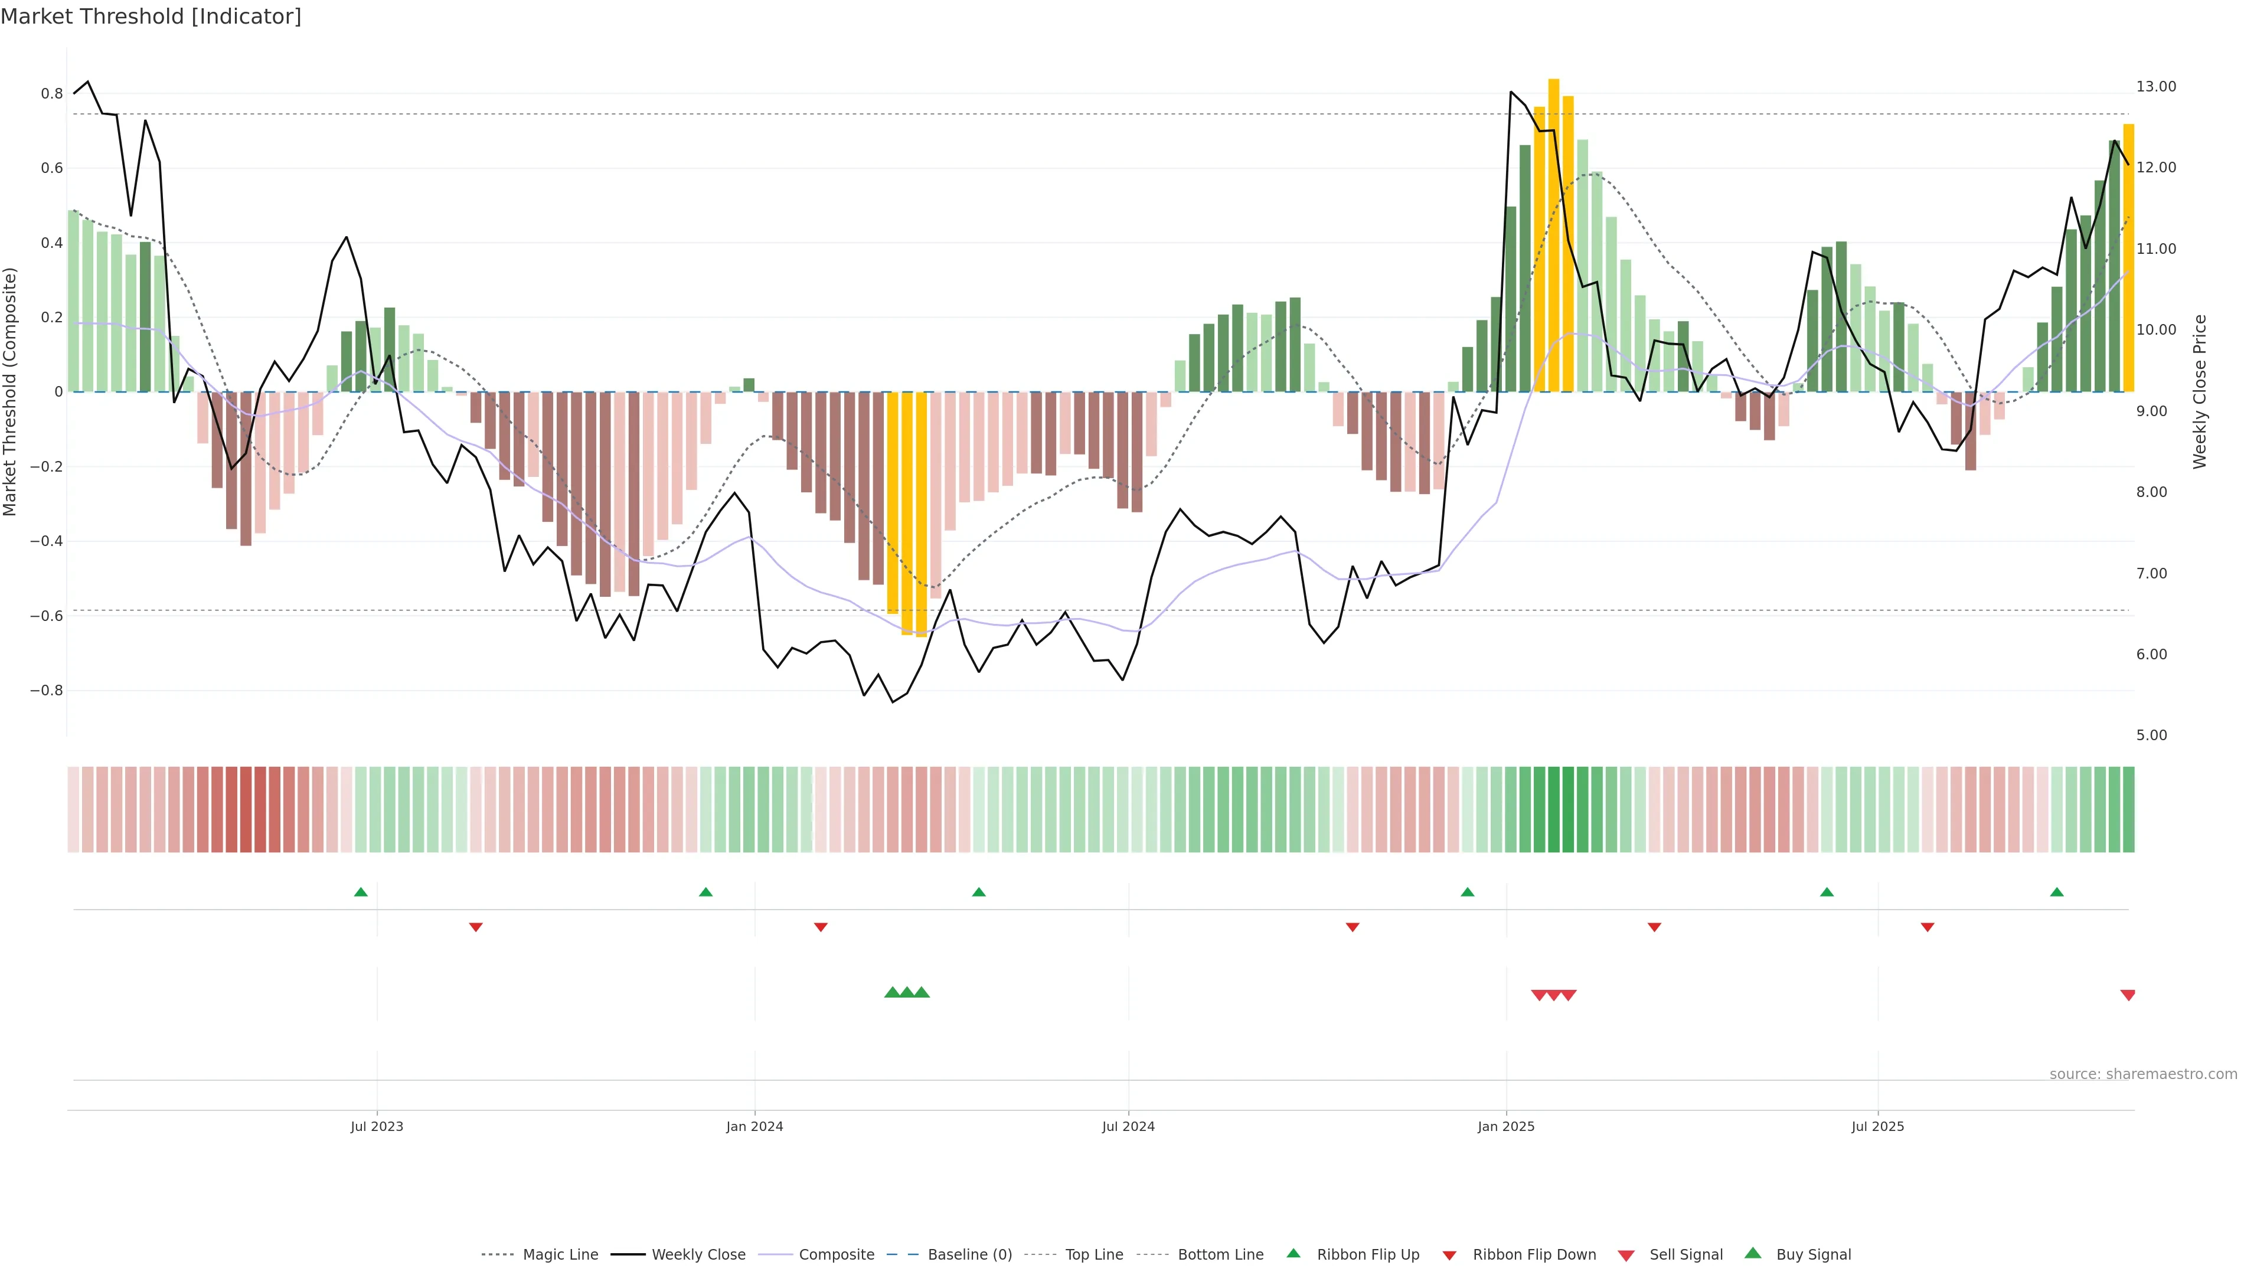The height and width of the screenshot is (1275, 2267).
Task: Click Ribbon Flip Down legend triangle icon
Action: pos(1449,1256)
